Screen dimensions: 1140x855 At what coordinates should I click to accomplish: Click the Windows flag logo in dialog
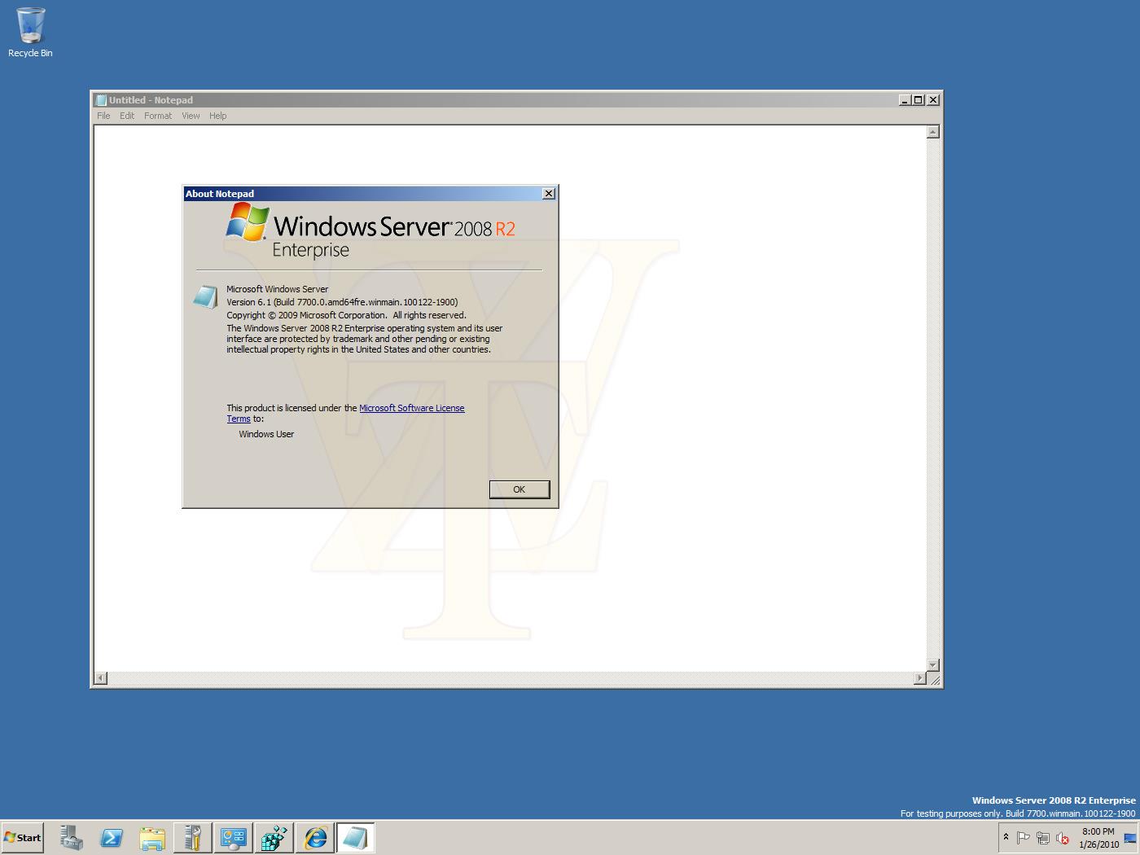click(x=248, y=221)
